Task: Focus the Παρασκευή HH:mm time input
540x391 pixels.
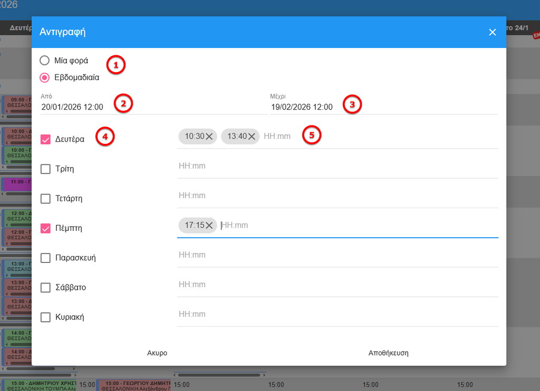Action: (337, 255)
